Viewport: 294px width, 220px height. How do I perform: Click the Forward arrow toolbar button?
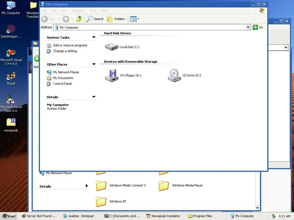[66, 19]
